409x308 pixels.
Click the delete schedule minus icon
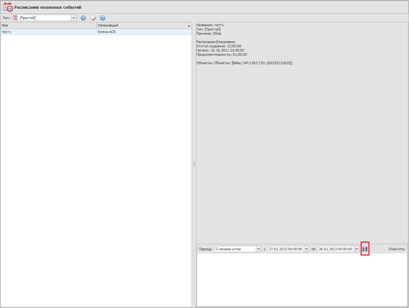click(x=103, y=18)
